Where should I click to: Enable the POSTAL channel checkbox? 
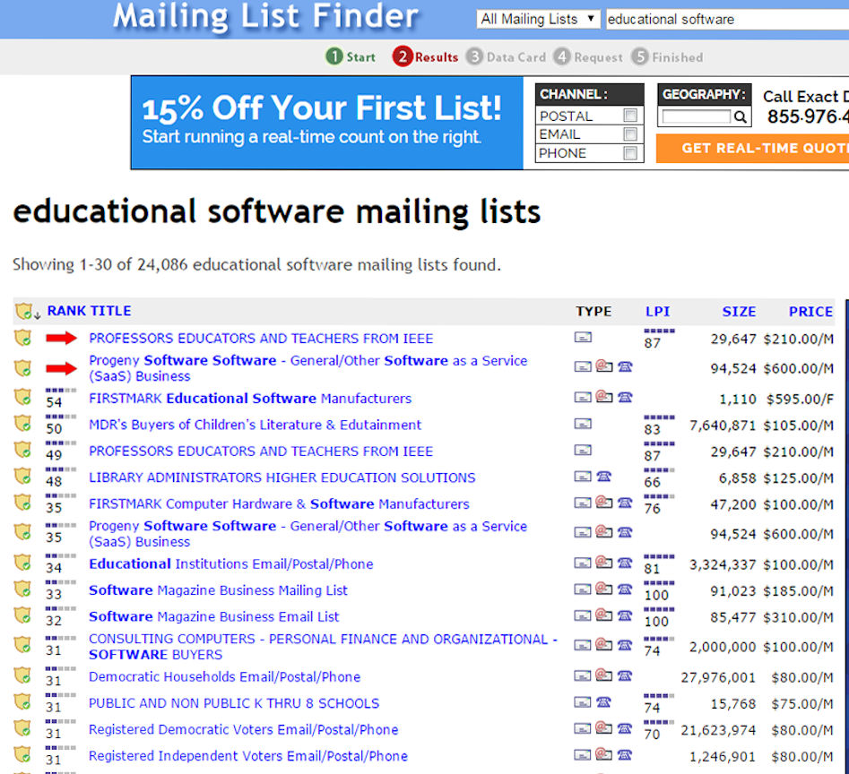tap(629, 116)
